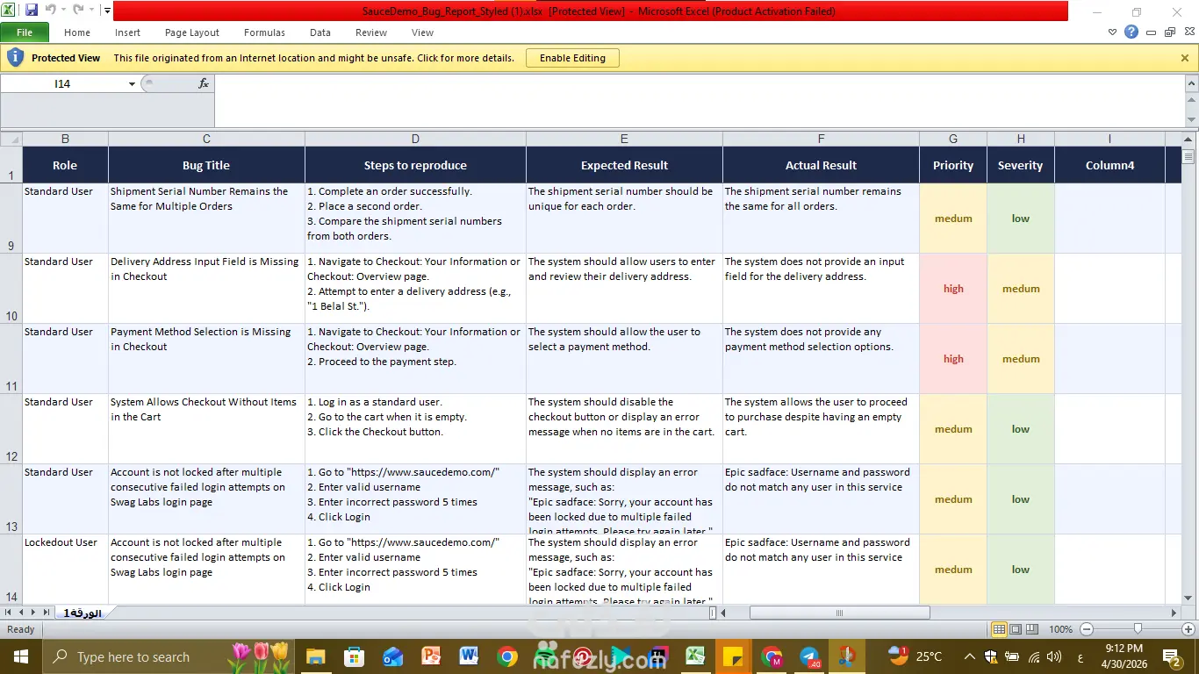Screen dimensions: 1199x674
Task: Open the Windows Start menu
Action: point(19,656)
